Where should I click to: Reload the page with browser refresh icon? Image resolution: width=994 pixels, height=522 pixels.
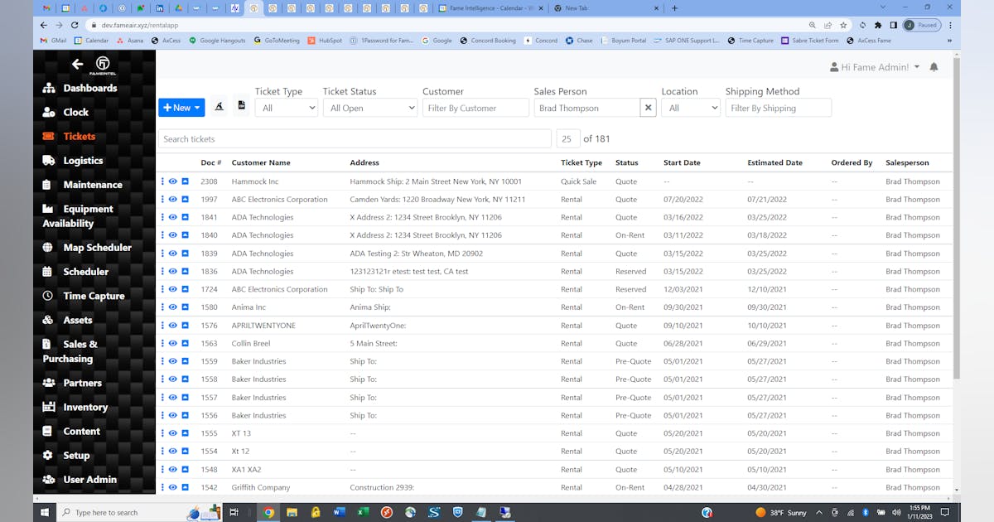pyautogui.click(x=75, y=26)
